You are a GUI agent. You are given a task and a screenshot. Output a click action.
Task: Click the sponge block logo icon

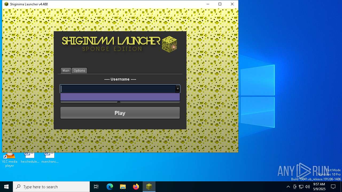point(169,44)
